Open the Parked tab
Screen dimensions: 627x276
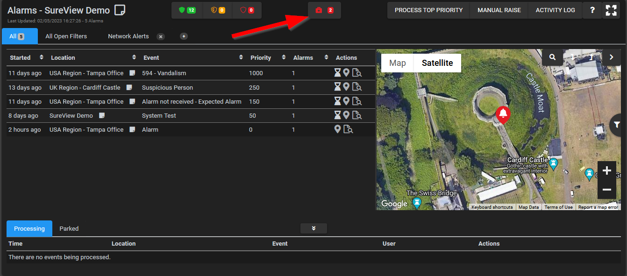(69, 228)
